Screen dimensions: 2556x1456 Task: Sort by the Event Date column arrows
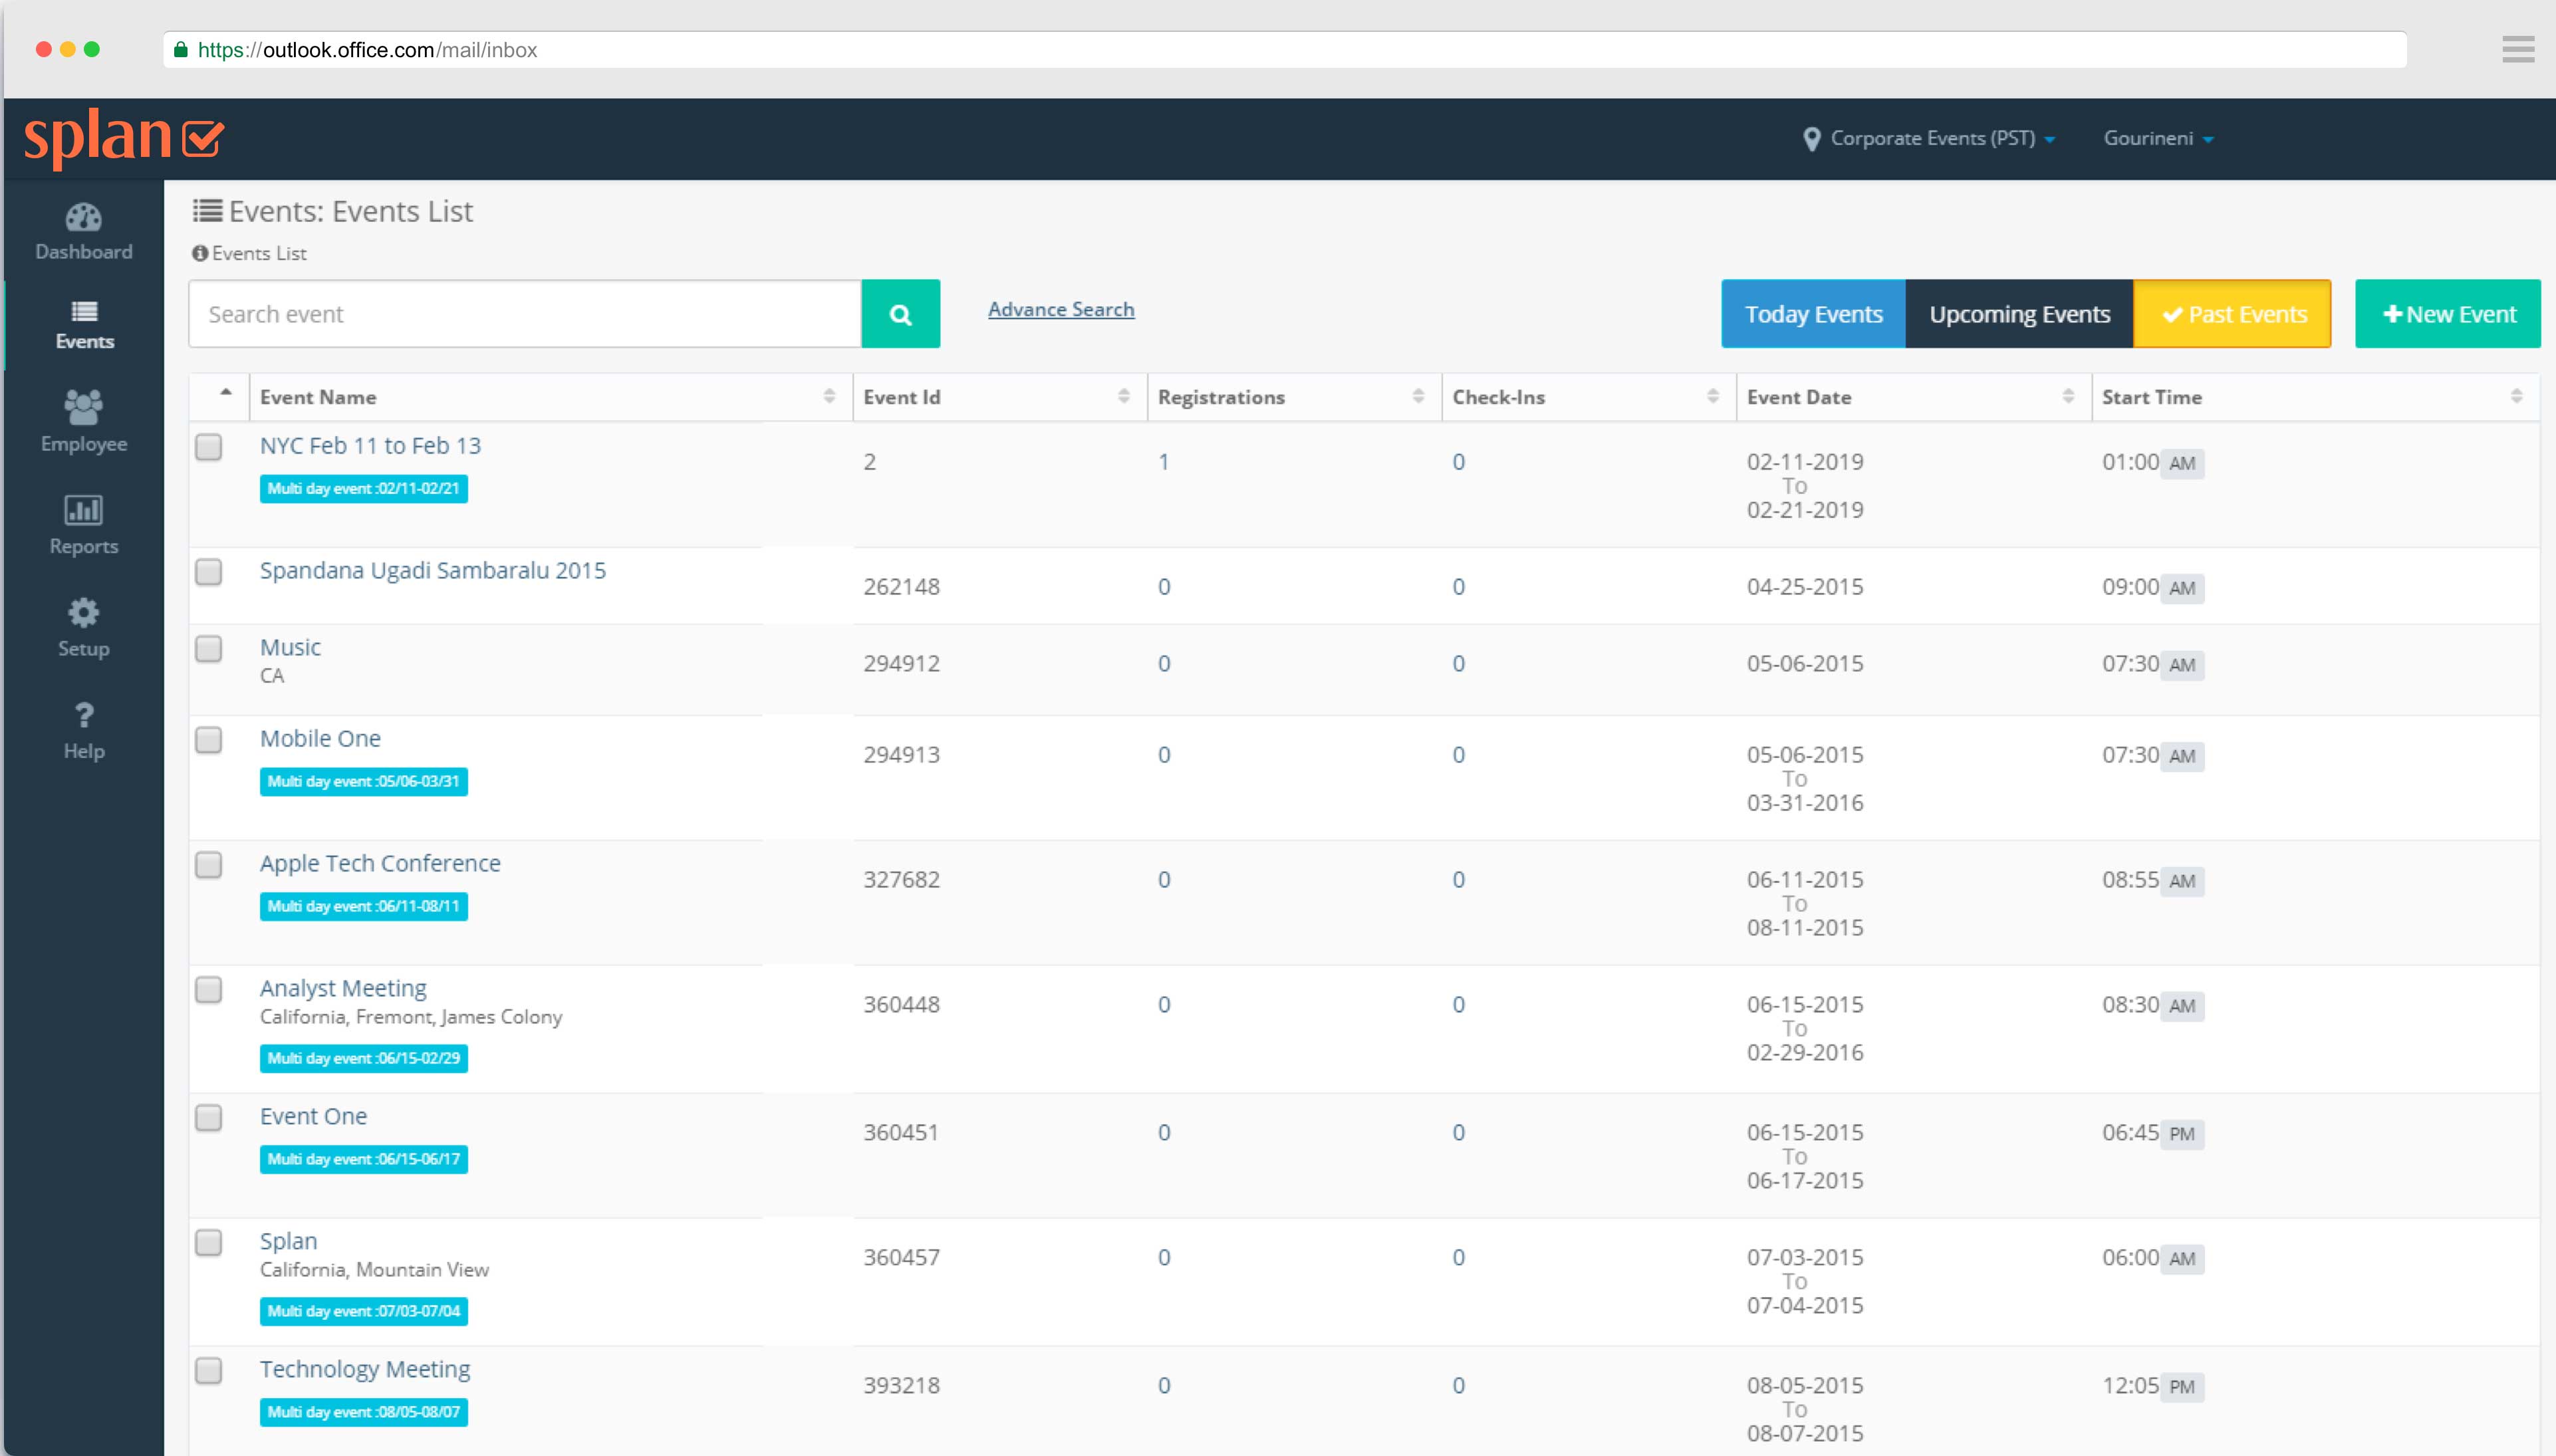(x=2067, y=397)
